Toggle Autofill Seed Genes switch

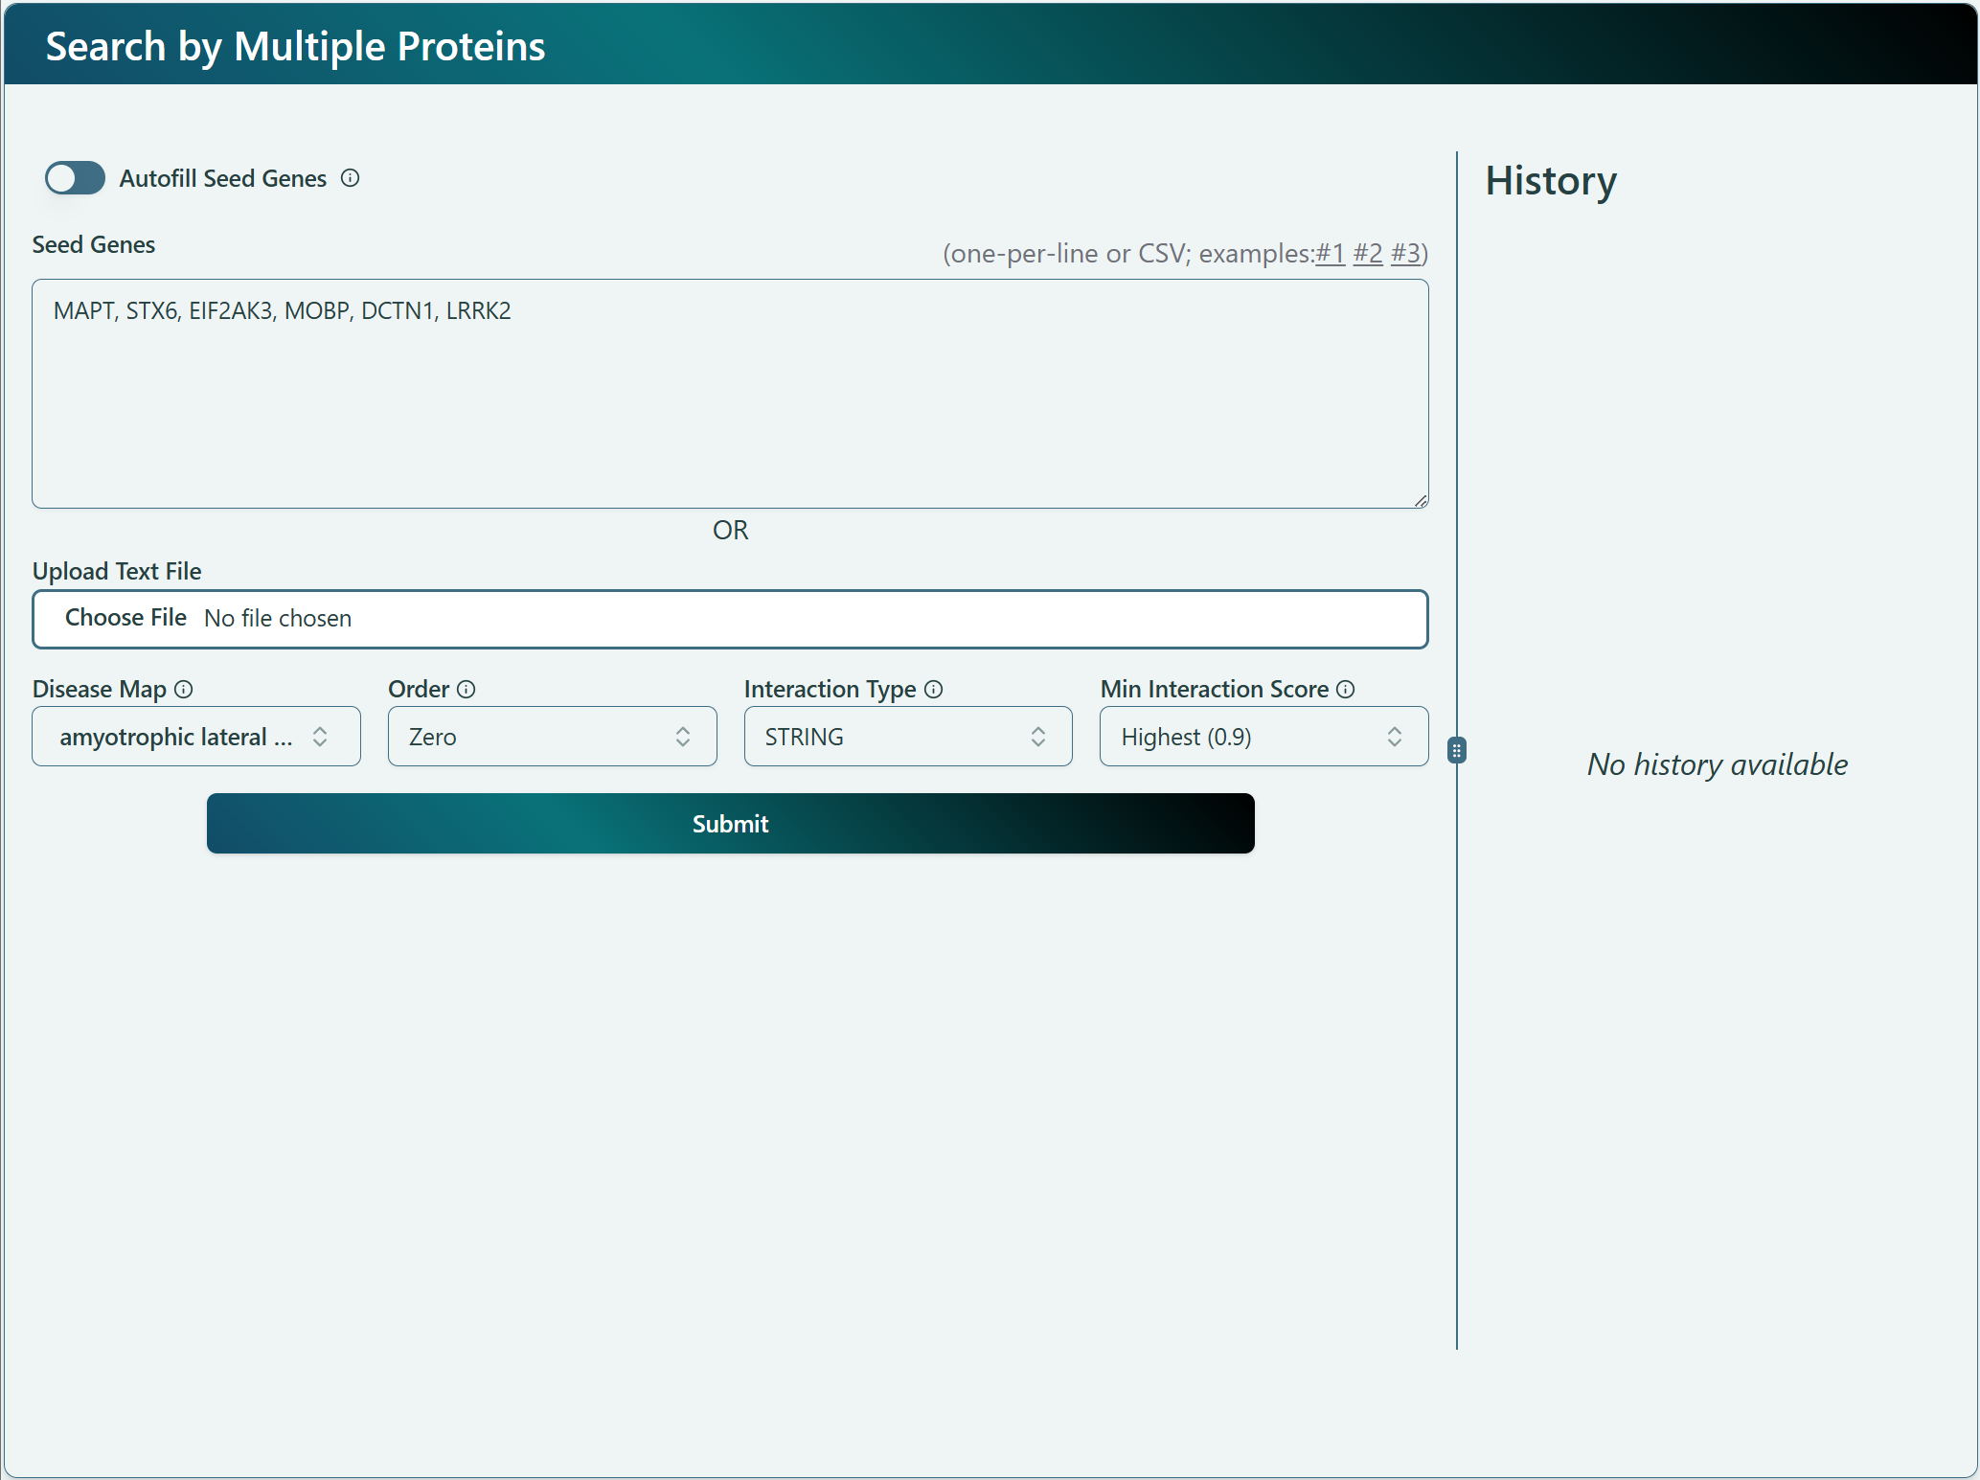click(75, 178)
